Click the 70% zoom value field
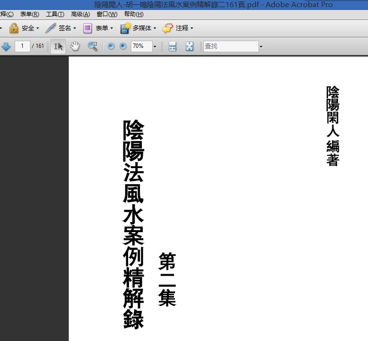 pos(141,46)
